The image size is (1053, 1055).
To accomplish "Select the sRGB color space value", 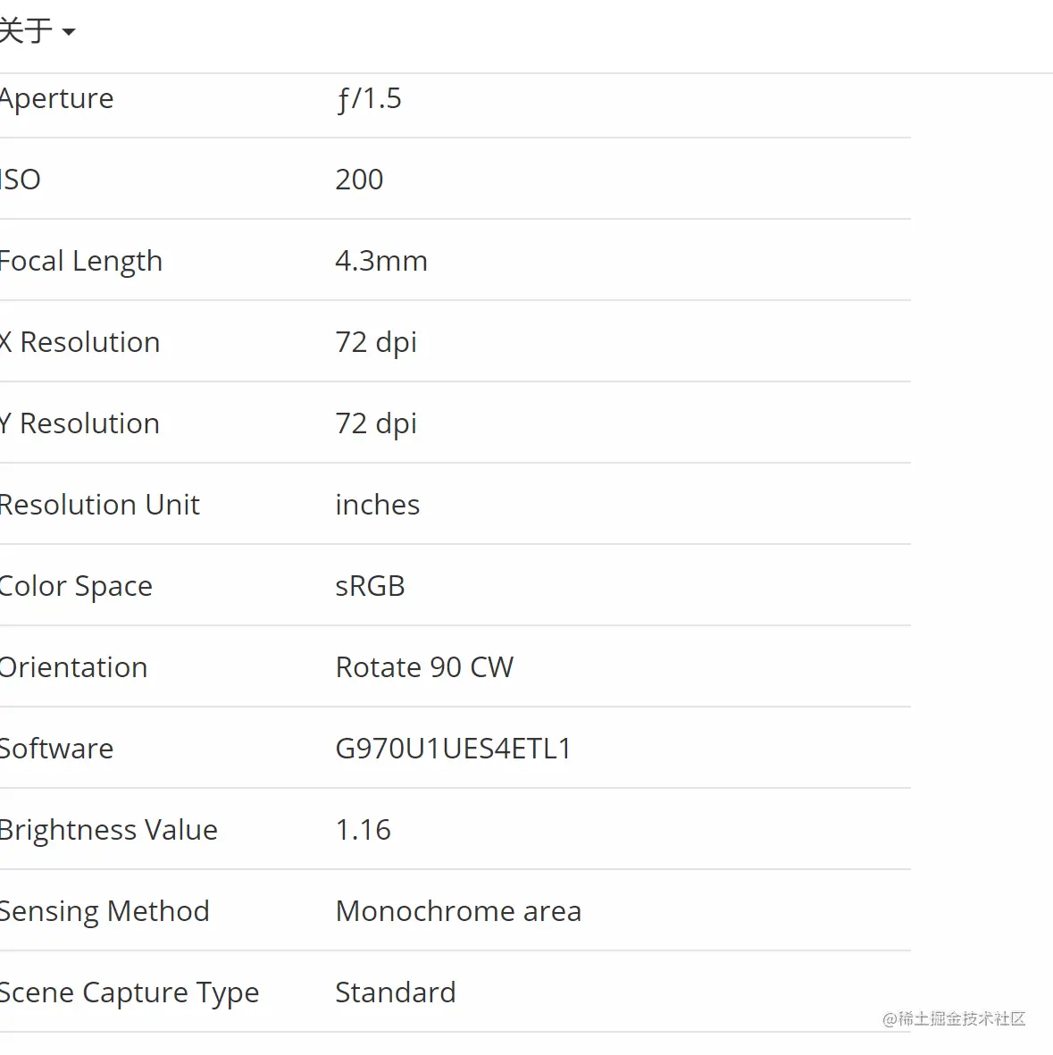I will pyautogui.click(x=370, y=586).
